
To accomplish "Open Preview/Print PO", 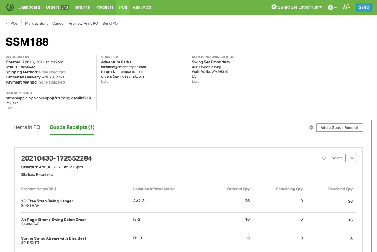I will coord(83,23).
